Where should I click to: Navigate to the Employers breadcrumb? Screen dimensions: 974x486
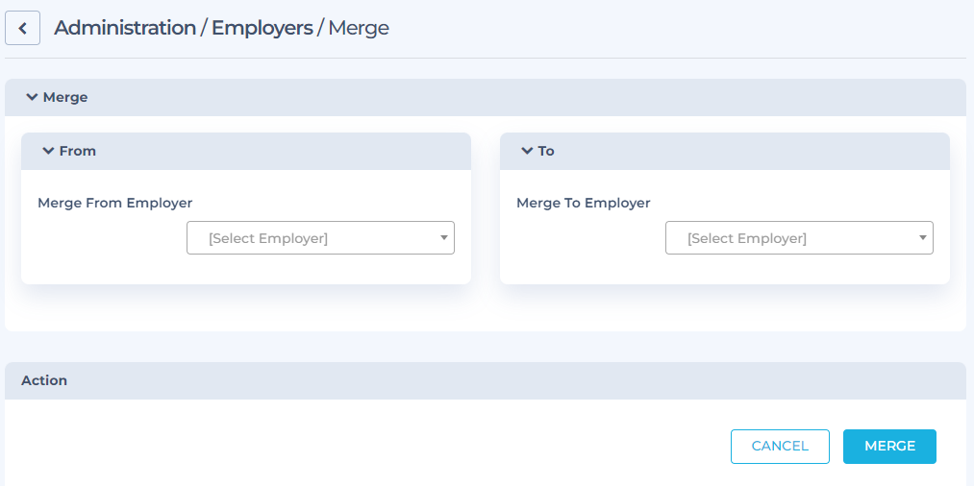[x=262, y=28]
